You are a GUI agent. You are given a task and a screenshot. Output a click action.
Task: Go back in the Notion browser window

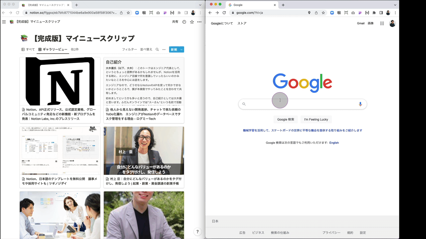tap(4, 13)
